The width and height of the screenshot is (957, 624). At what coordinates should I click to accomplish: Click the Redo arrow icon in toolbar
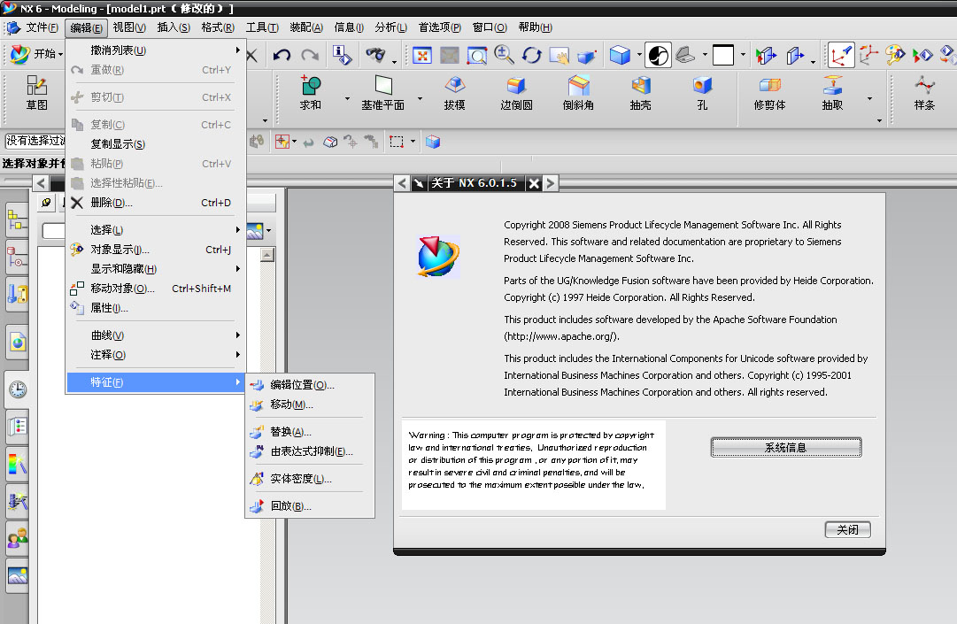click(310, 56)
